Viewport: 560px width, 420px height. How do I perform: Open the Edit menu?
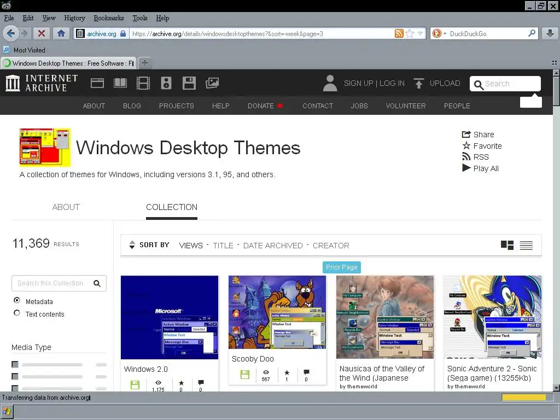click(x=28, y=18)
